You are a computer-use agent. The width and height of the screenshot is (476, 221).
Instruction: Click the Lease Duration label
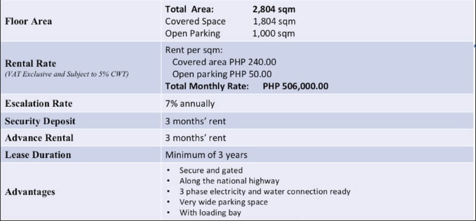click(x=38, y=155)
